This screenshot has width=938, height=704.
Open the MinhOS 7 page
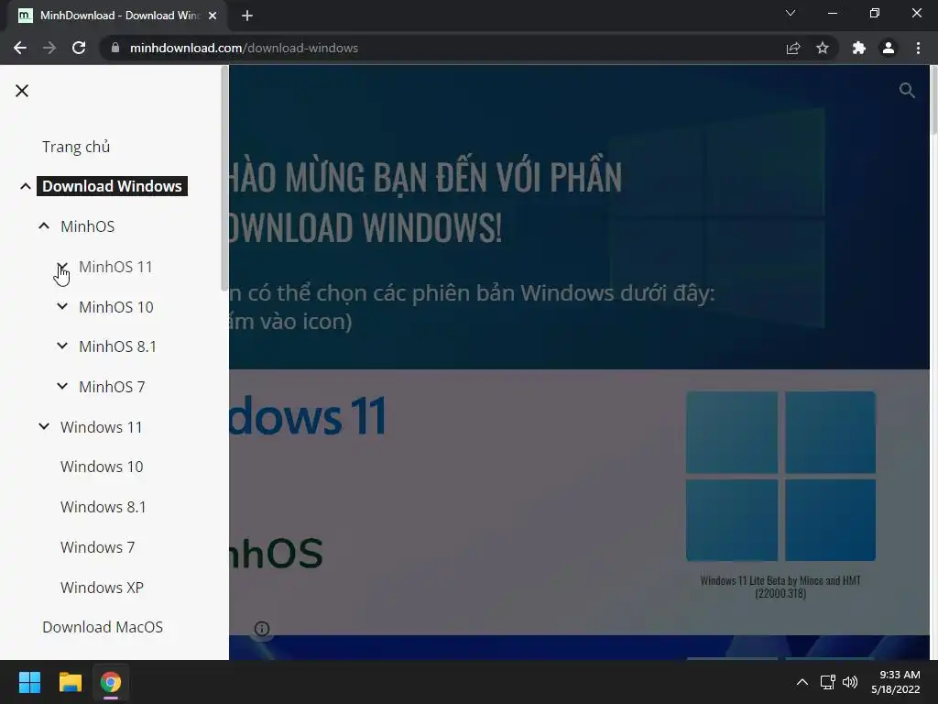(112, 386)
